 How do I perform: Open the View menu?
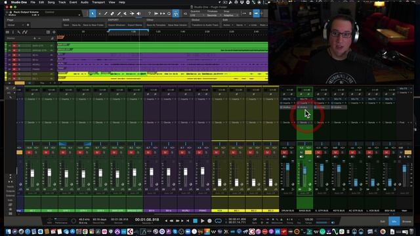(112, 2)
